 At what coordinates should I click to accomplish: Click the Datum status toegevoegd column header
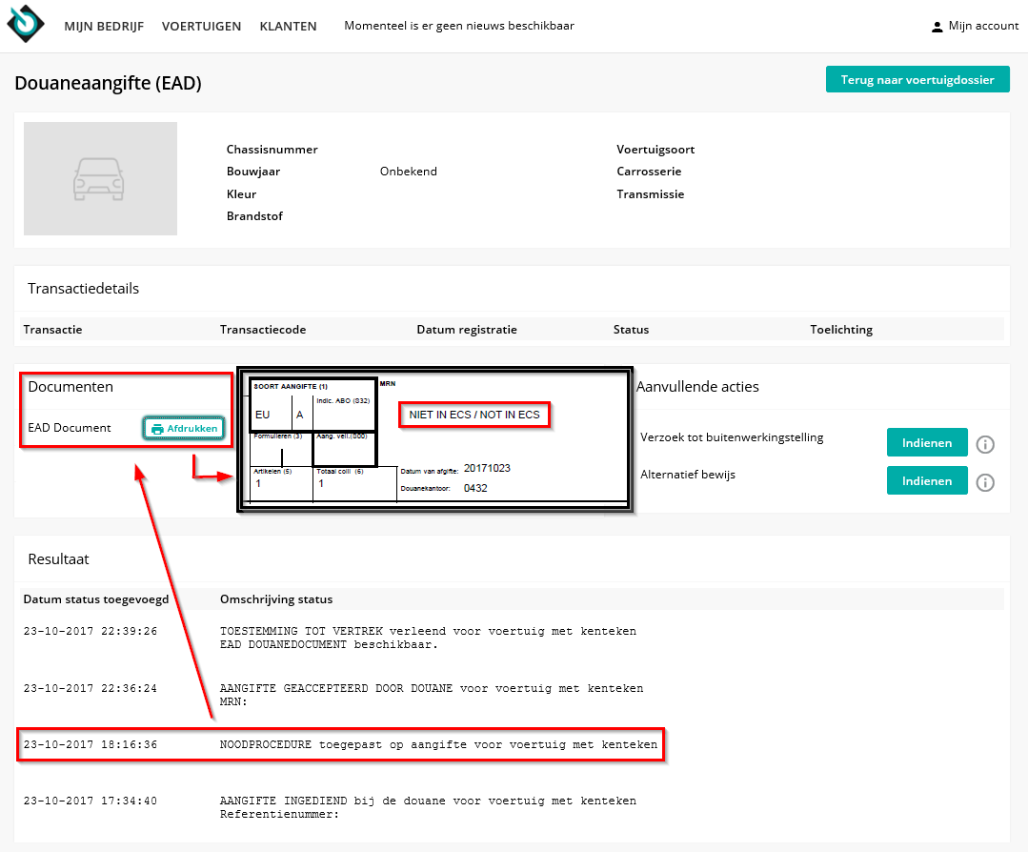tap(93, 598)
